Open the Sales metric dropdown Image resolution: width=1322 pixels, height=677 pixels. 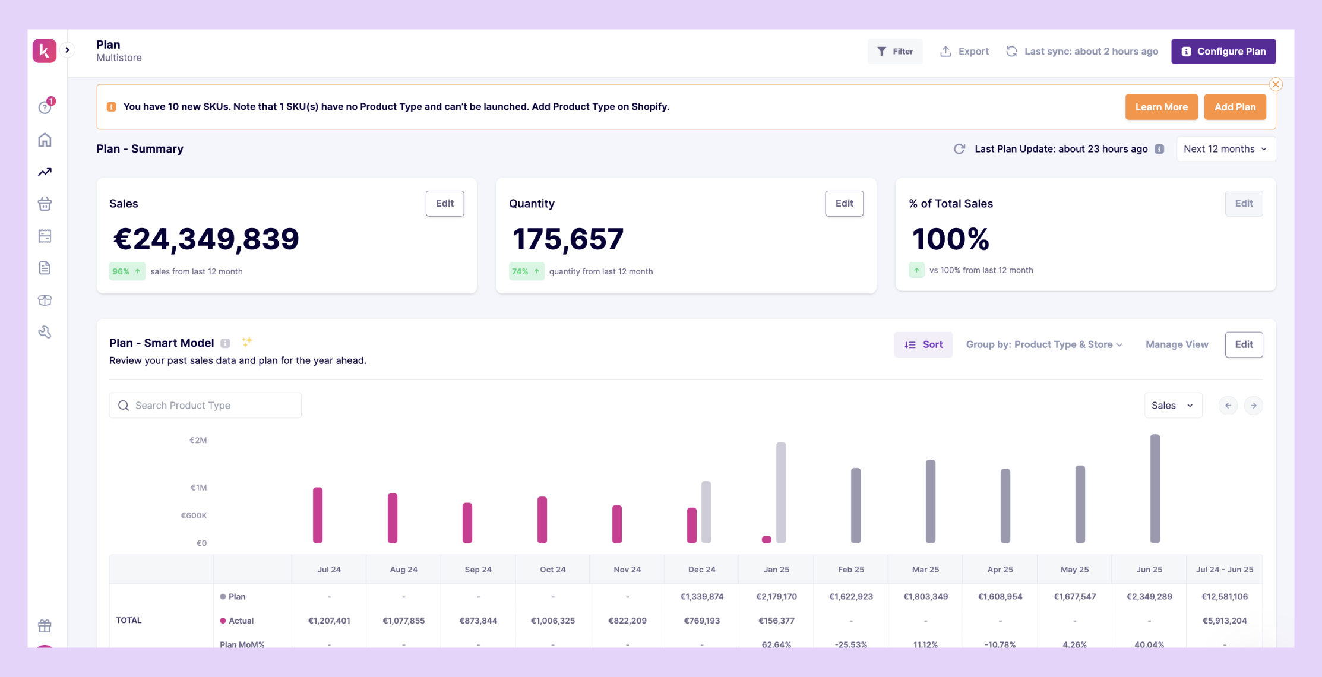[1172, 406]
